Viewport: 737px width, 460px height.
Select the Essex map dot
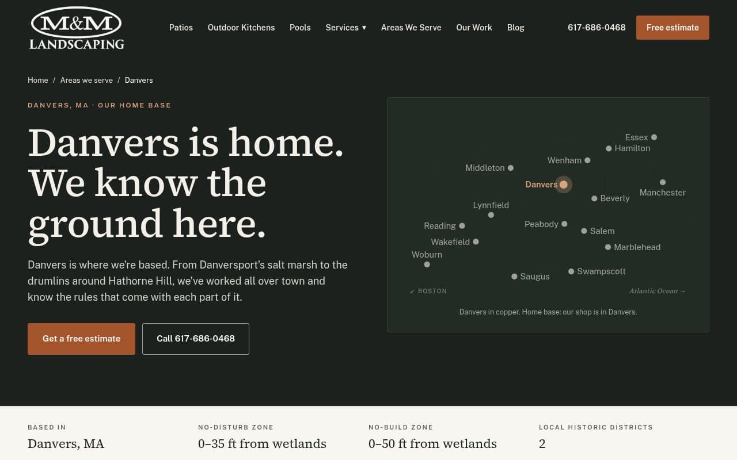[654, 137]
